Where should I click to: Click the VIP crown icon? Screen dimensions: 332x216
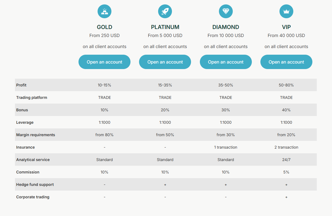(x=286, y=11)
